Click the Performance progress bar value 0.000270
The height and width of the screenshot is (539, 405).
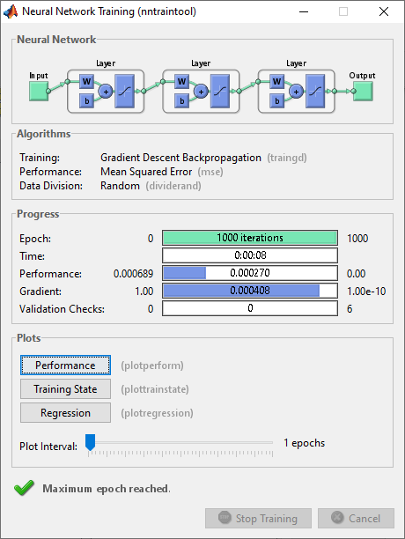(250, 273)
